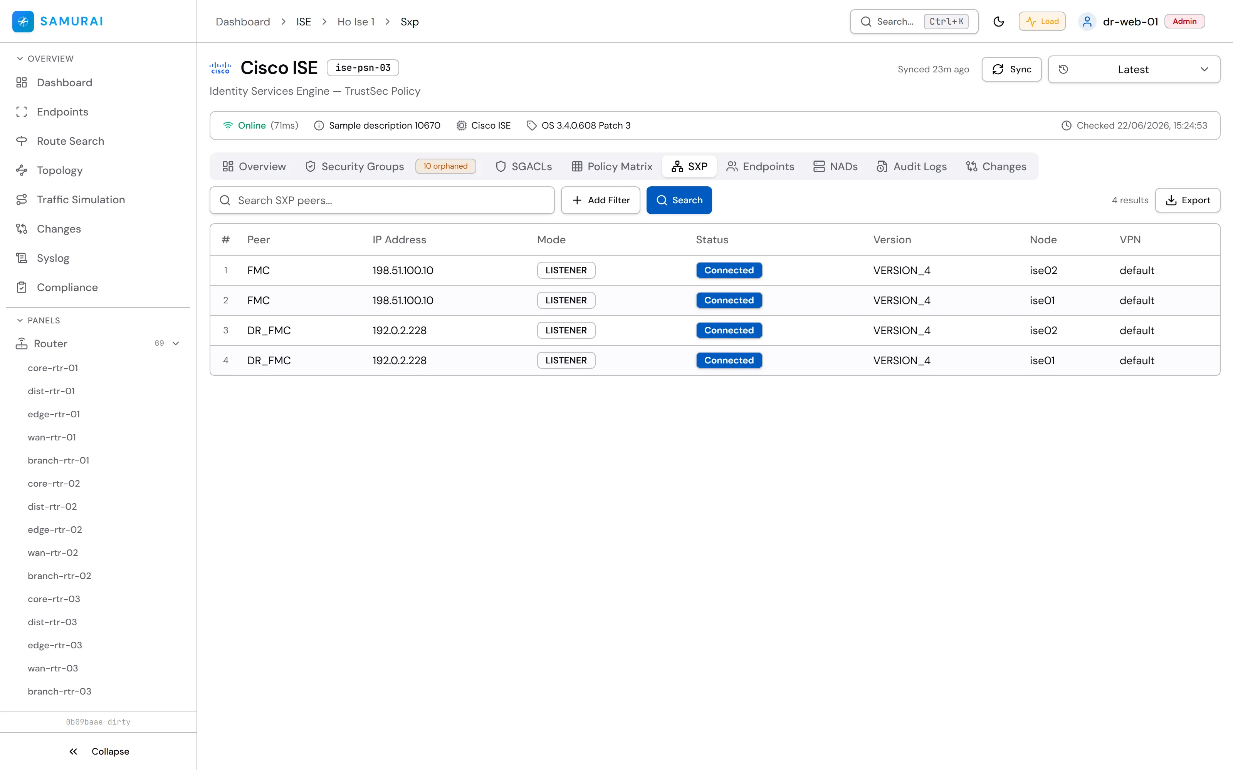Image resolution: width=1233 pixels, height=770 pixels.
Task: Switch to the device Endpoints tab
Action: point(760,167)
